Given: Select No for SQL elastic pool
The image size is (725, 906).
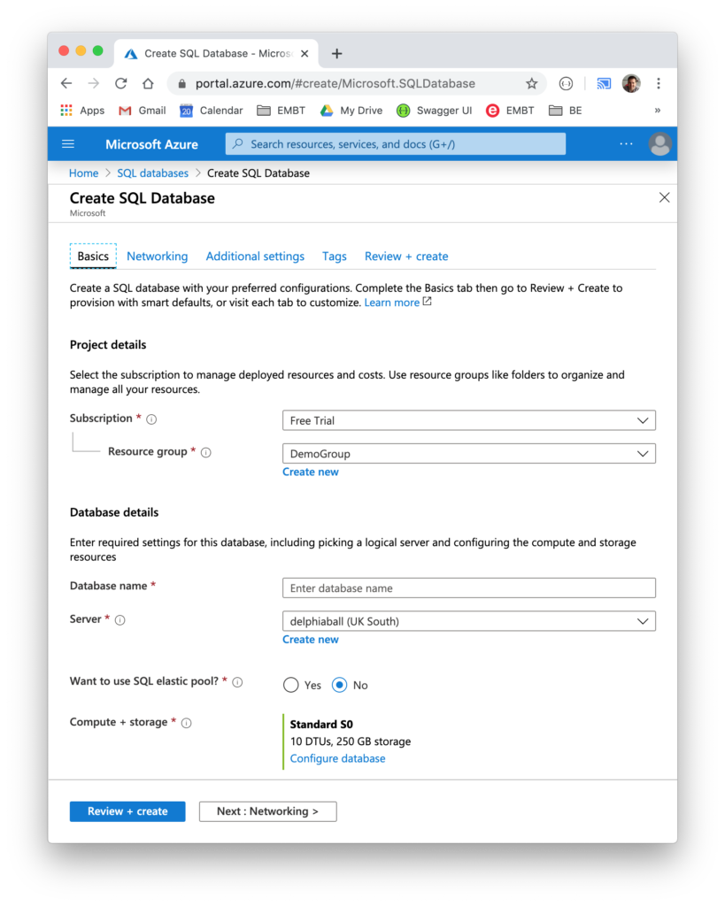Looking at the screenshot, I should pos(339,686).
